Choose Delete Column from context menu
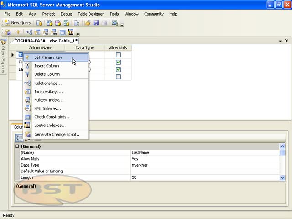This screenshot has height=219, width=292. [56, 74]
